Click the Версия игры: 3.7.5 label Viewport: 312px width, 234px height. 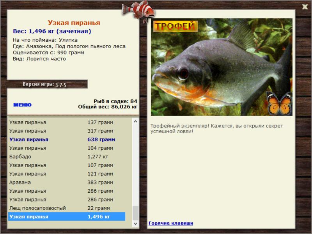tap(44, 84)
